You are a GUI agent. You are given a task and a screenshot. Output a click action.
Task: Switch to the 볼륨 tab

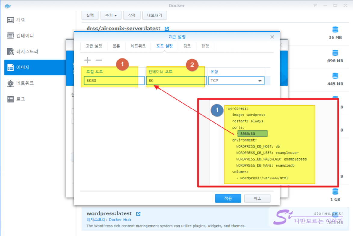116,46
